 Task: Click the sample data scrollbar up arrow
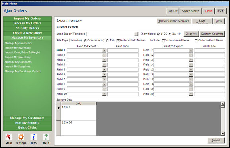(223, 104)
